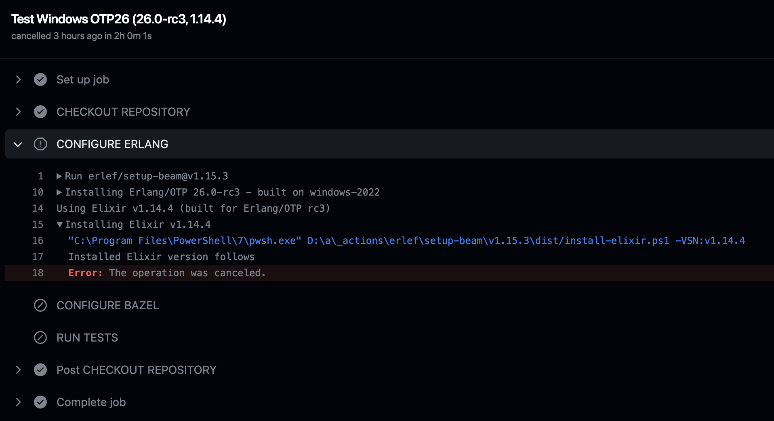This screenshot has width=774, height=421.
Task: Click the skipped icon beside CONFIGURE BAZEL
Action: click(40, 305)
